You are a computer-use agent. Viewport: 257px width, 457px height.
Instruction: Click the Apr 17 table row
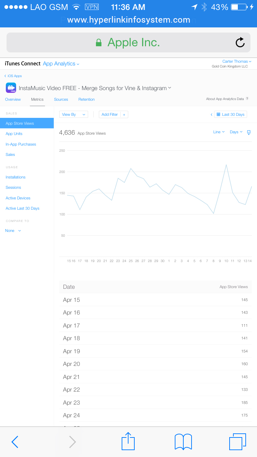click(x=156, y=325)
